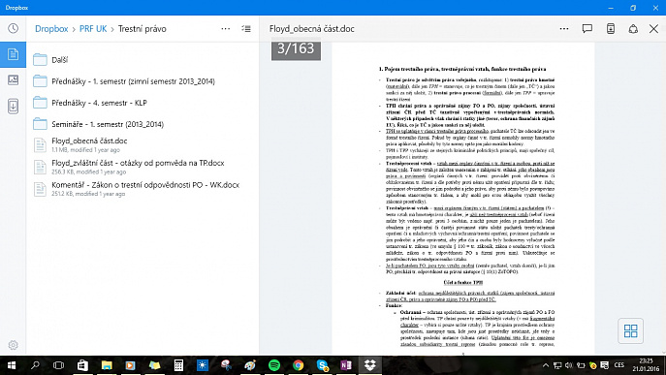Viewport: 666px width, 375px height.
Task: Open Spotify from taskbar
Action: pyautogui.click(x=274, y=365)
